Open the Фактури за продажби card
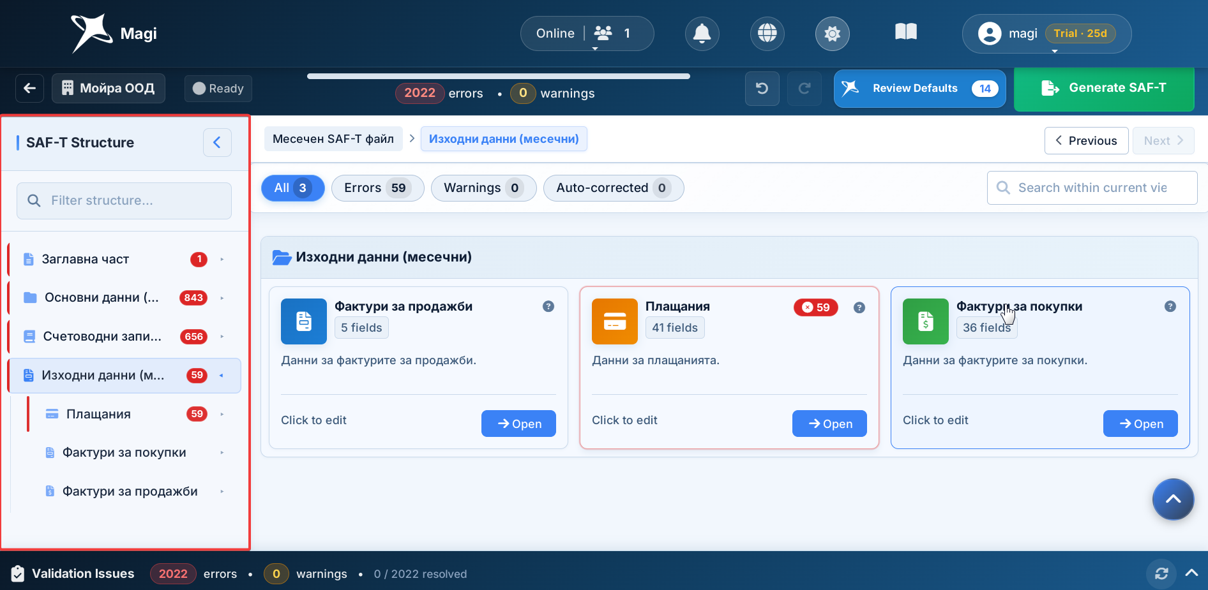 pyautogui.click(x=518, y=424)
